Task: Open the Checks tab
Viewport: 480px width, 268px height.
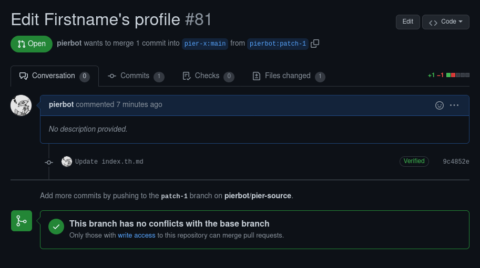Action: tap(208, 76)
